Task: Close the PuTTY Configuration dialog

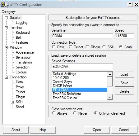Action: [x=137, y=5]
